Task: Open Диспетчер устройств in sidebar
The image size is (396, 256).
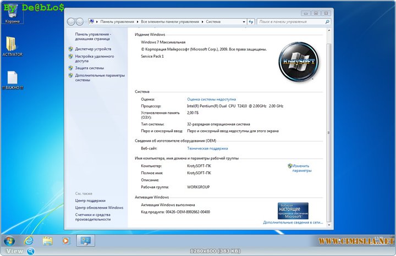Action: pos(94,48)
